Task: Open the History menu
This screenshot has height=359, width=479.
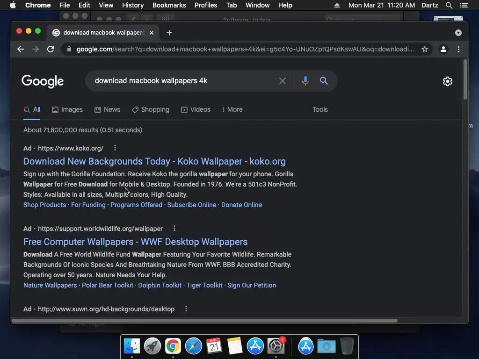Action: (x=133, y=5)
